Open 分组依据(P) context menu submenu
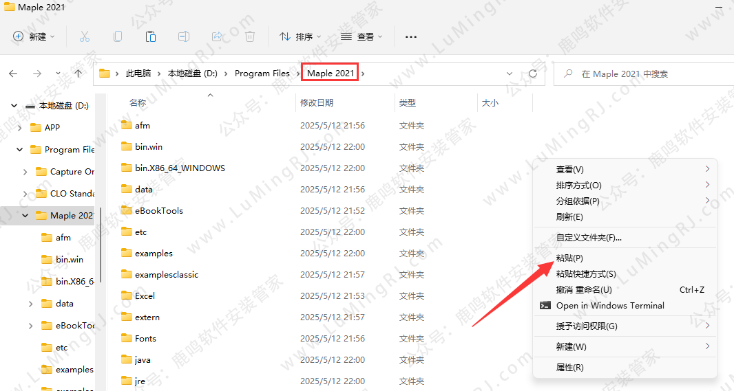This screenshot has height=391, width=734. pyautogui.click(x=625, y=201)
